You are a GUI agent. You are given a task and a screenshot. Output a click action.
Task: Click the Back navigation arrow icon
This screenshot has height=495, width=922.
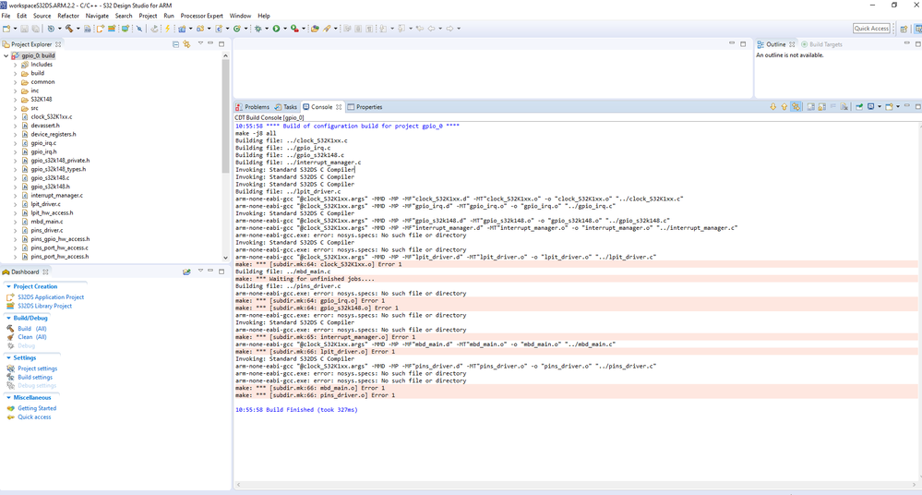pos(431,29)
